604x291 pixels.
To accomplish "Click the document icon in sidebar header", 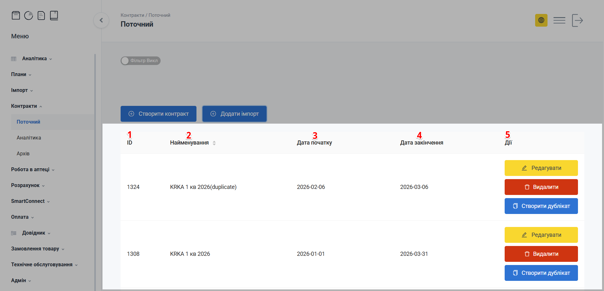I will (x=41, y=16).
